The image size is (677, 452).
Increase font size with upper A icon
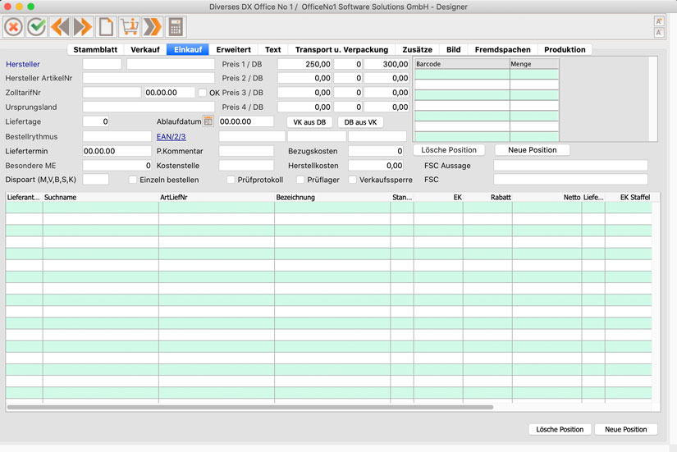tap(659, 21)
